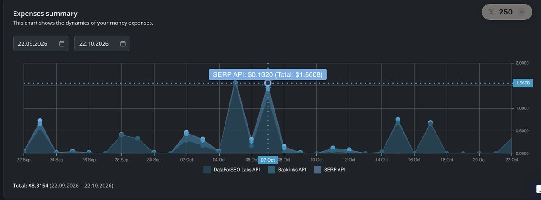The height and width of the screenshot is (200, 541).
Task: Click the Total: $8.3154 summary text
Action: (63, 186)
